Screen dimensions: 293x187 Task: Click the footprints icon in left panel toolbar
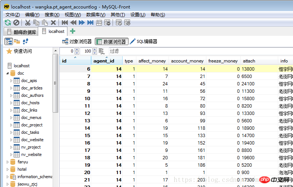26,41
